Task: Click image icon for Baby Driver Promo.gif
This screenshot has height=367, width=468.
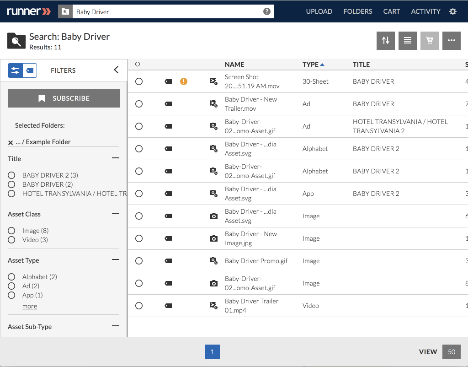Action: coord(213,260)
